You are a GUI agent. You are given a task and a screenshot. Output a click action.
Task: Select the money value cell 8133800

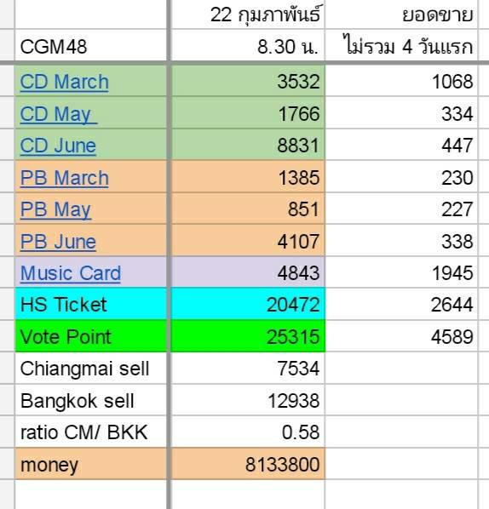(x=248, y=464)
